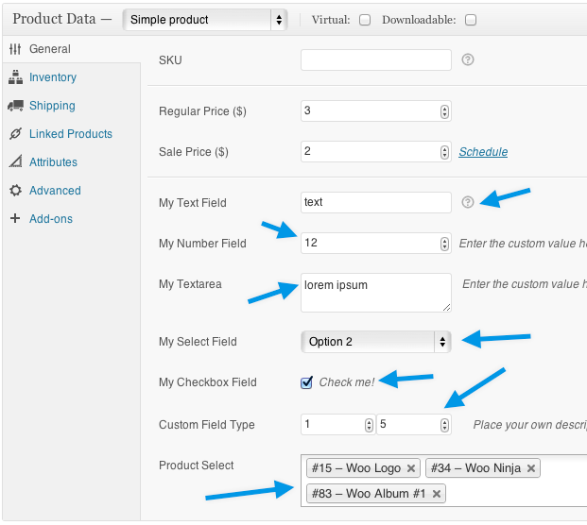
Task: Remove the #83 – Woo Album #1 tag
Action: (436, 494)
